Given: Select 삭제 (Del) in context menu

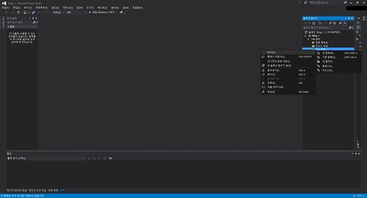Looking at the screenshot, I should [288, 83].
